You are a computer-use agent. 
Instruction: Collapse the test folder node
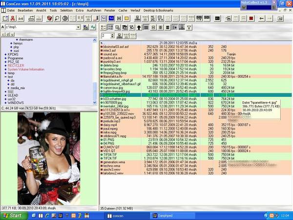(x=5, y=77)
